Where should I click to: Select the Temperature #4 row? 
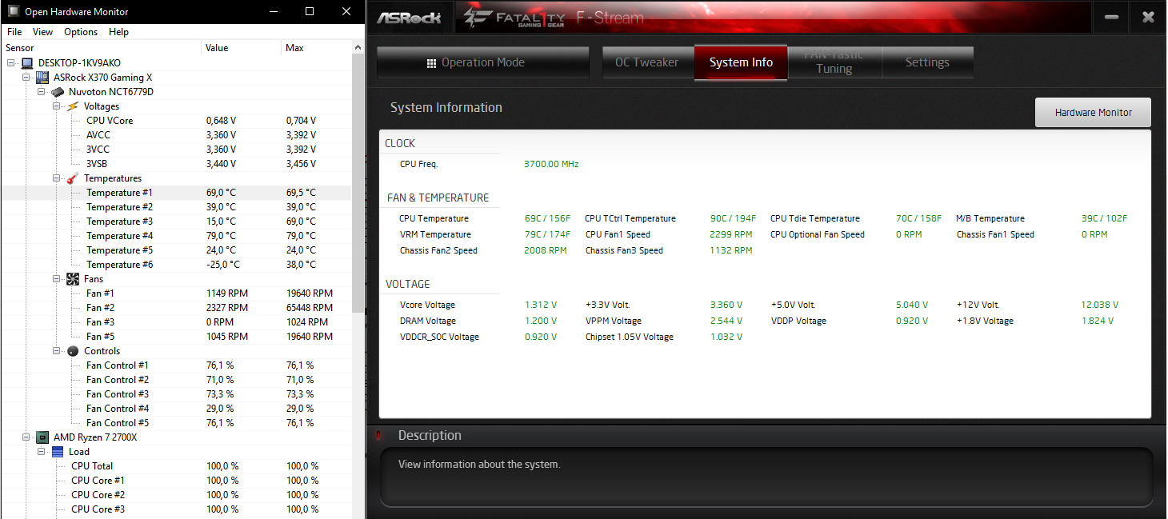(x=176, y=236)
